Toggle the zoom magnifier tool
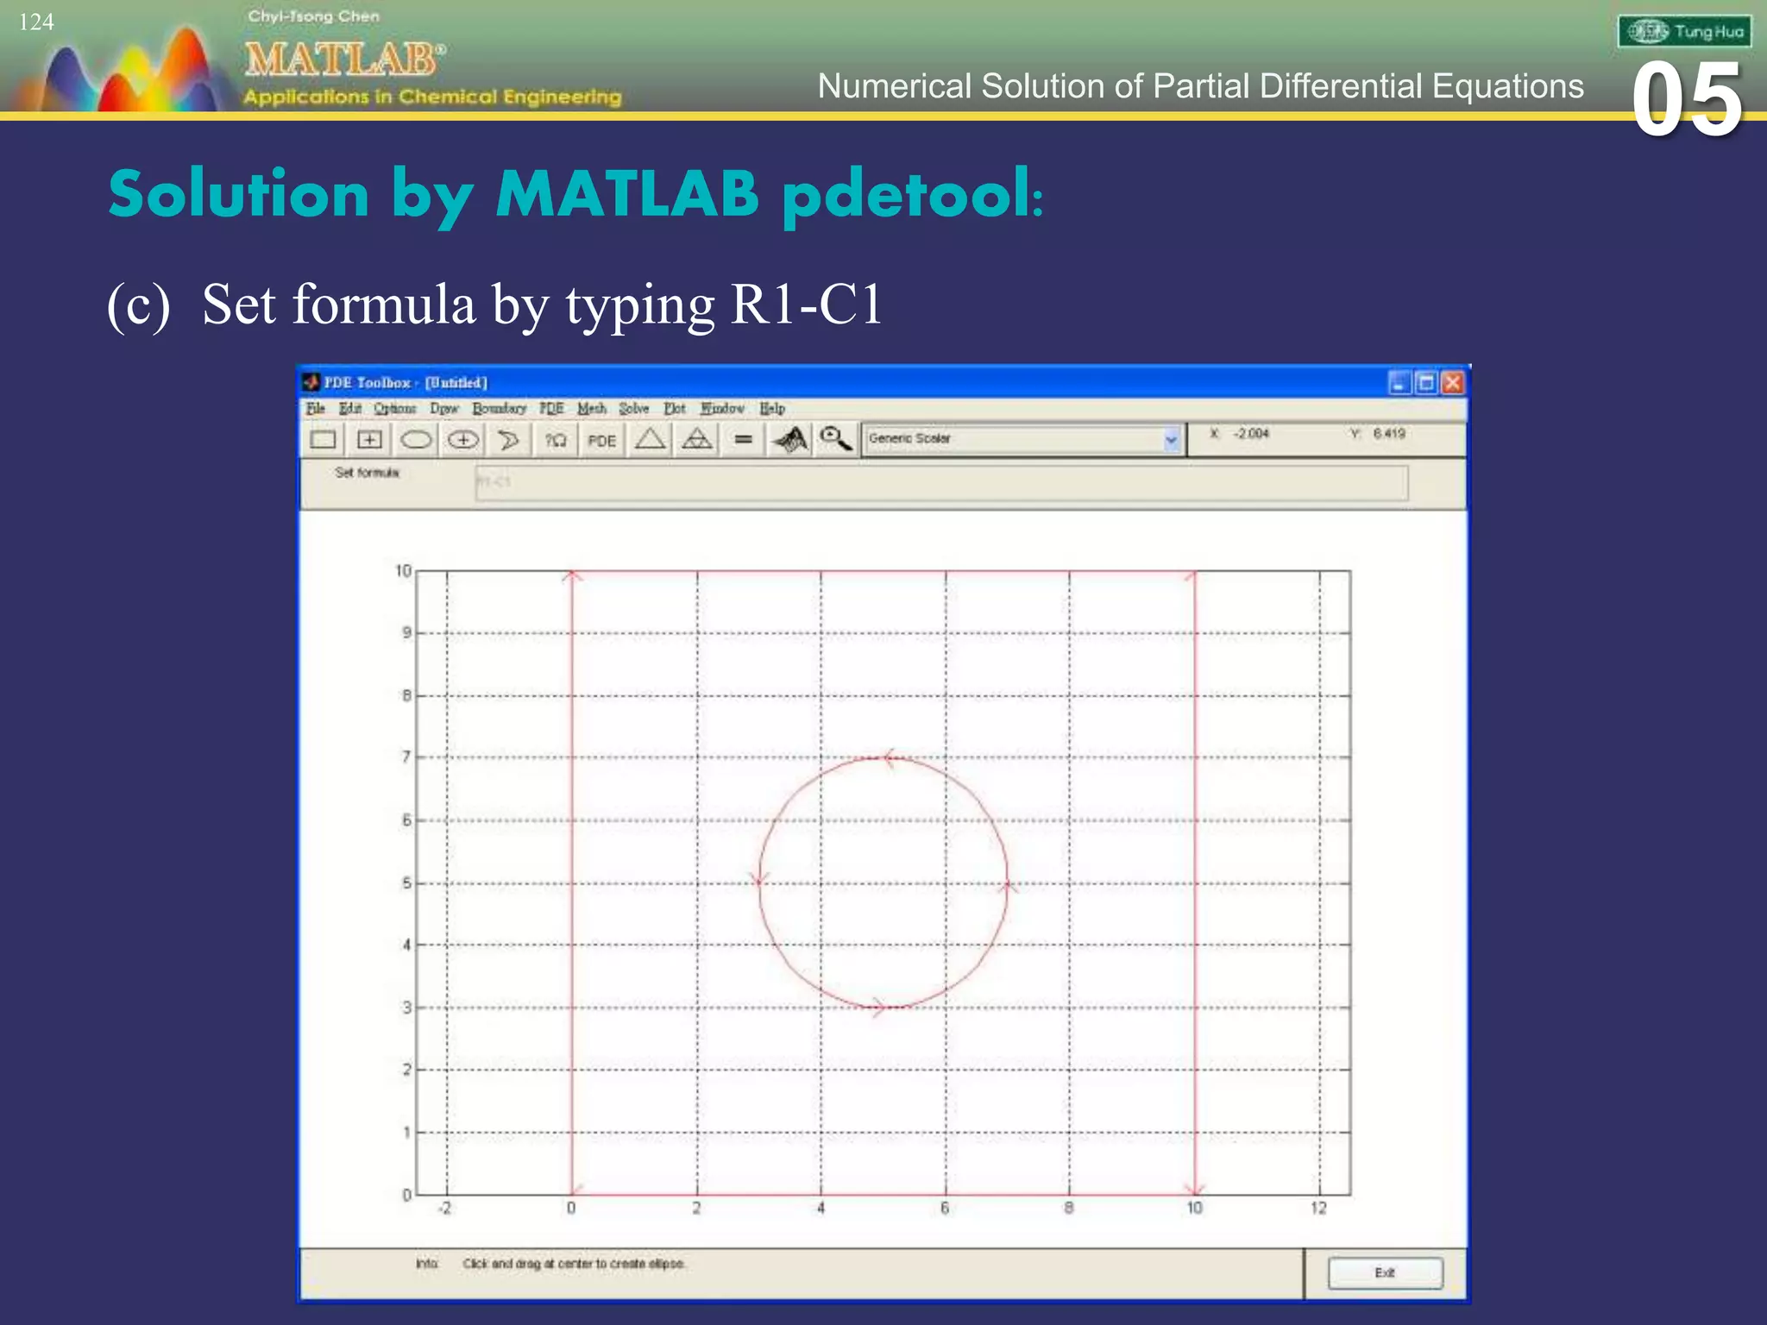The image size is (1767, 1325). pyautogui.click(x=835, y=440)
